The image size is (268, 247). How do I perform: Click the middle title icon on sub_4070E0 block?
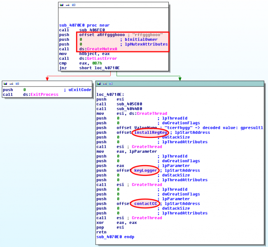coord(68,5)
